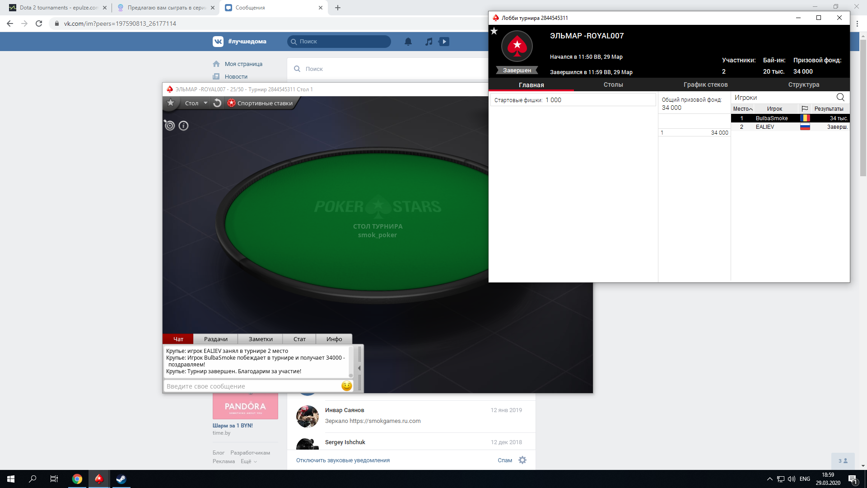Open the smokgames.ru.com link
867x488 pixels.
(385, 421)
